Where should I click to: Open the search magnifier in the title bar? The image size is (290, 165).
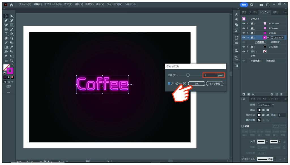coord(252,5)
